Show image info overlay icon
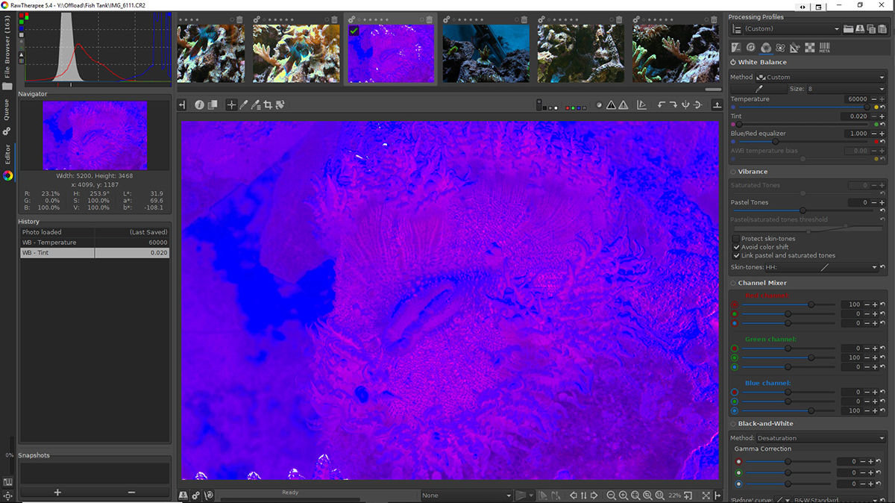895x503 pixels. 200,105
